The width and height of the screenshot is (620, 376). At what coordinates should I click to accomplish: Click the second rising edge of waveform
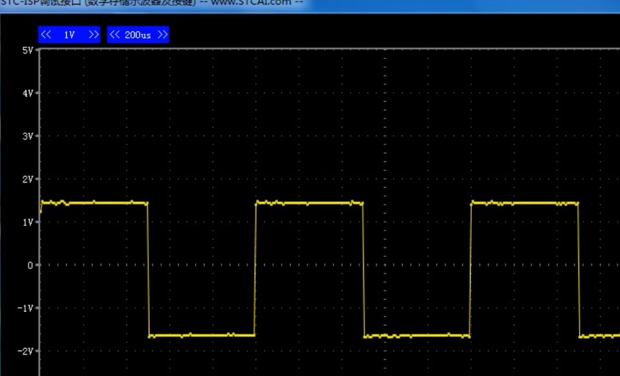tap(471, 269)
